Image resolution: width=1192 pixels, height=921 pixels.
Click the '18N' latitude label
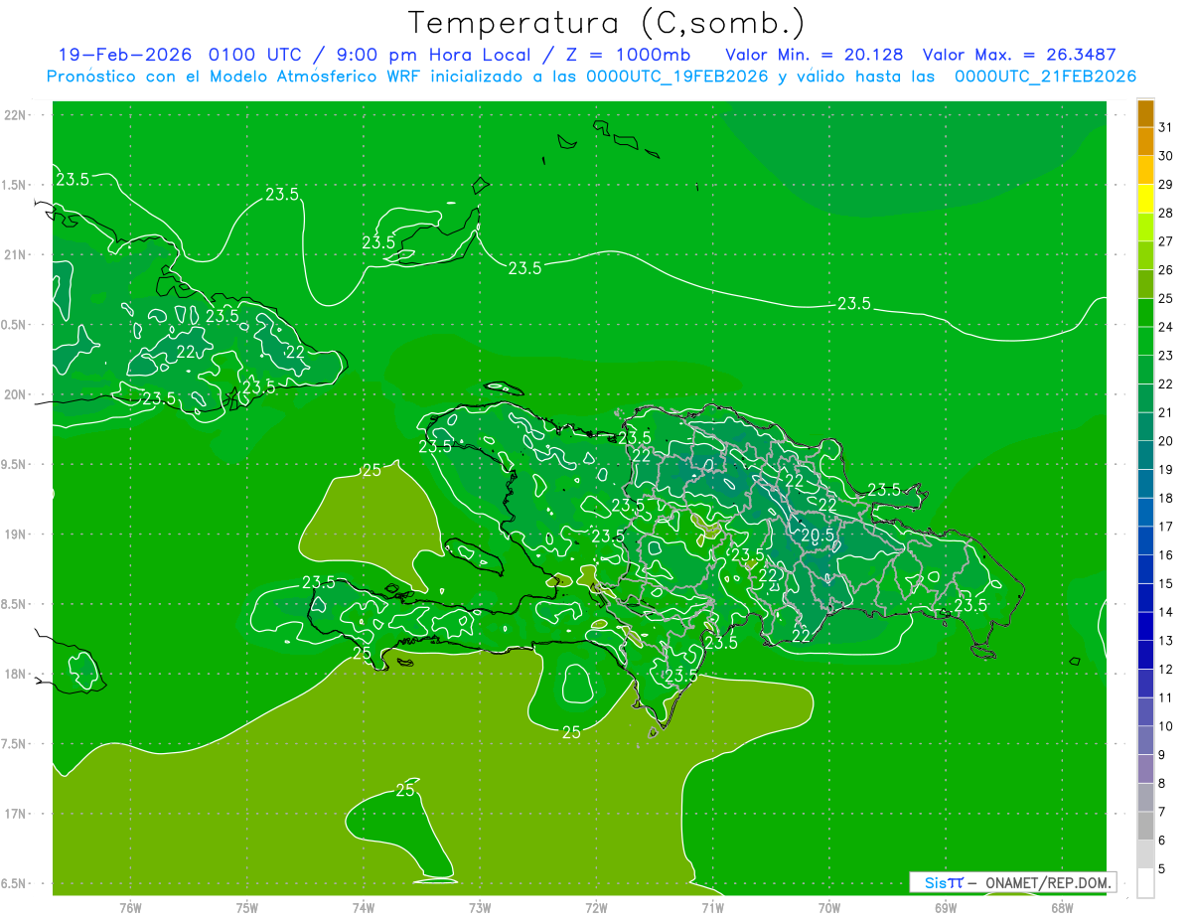click(x=14, y=675)
